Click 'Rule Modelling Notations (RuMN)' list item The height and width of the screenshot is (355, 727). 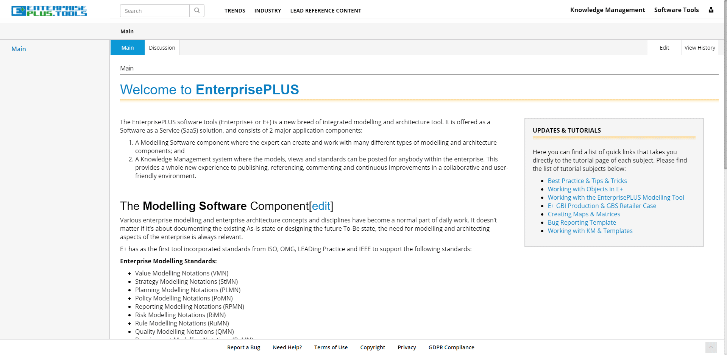click(182, 323)
